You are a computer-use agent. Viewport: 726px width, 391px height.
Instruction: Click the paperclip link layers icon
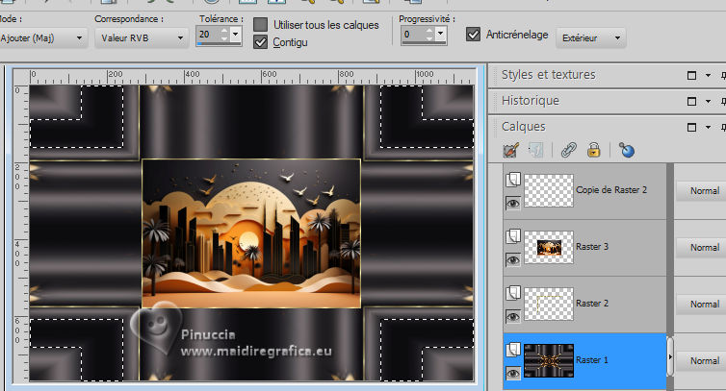569,150
